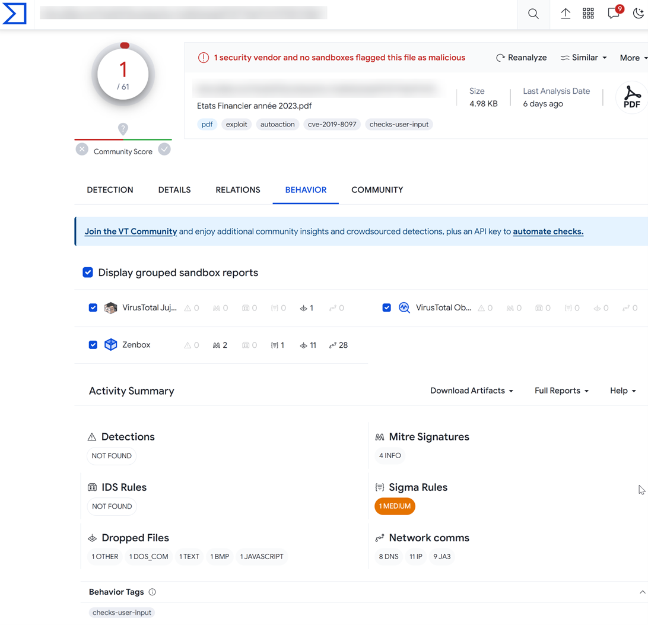Click the community score question mark icon
This screenshot has height=625, width=648.
[x=123, y=129]
